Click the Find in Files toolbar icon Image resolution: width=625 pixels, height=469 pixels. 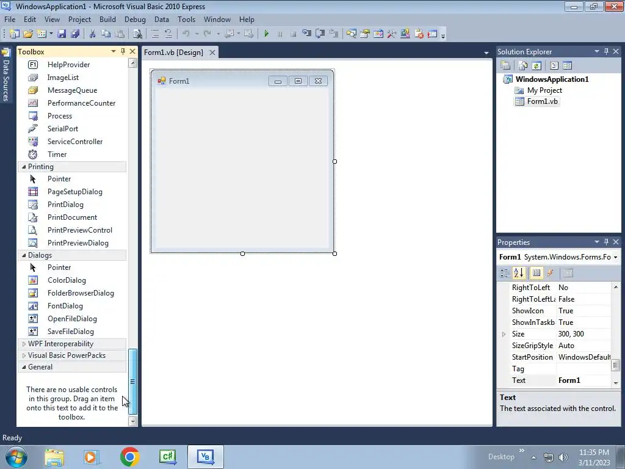click(x=137, y=34)
